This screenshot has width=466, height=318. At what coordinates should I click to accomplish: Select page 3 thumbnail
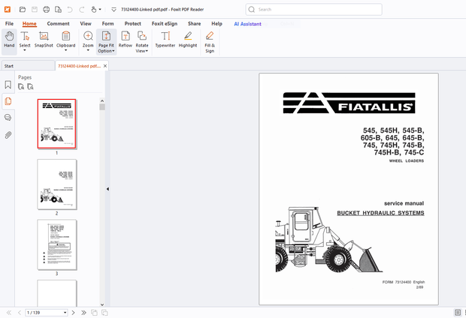coord(57,244)
